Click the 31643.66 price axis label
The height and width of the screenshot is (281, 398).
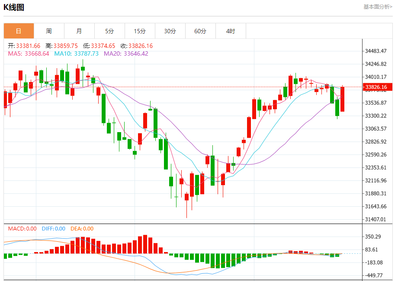[x=376, y=207]
